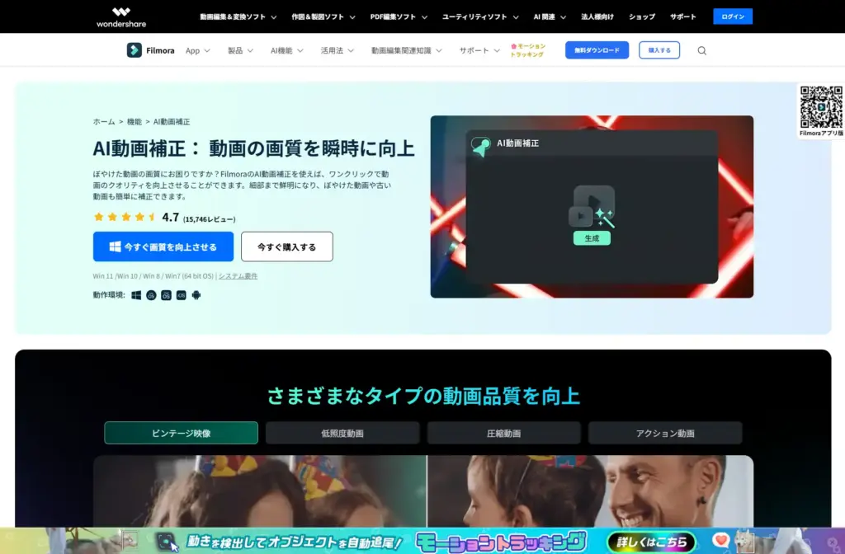Open サポート in top black bar
845x554 pixels.
(682, 16)
